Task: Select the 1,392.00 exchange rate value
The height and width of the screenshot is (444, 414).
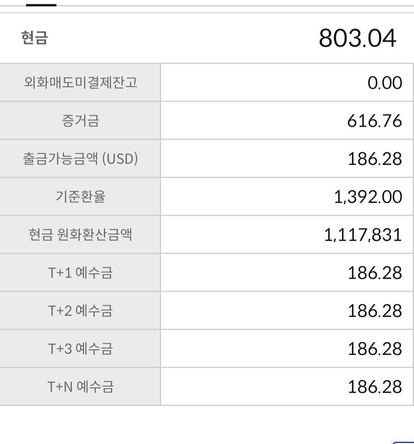Action: click(x=368, y=197)
